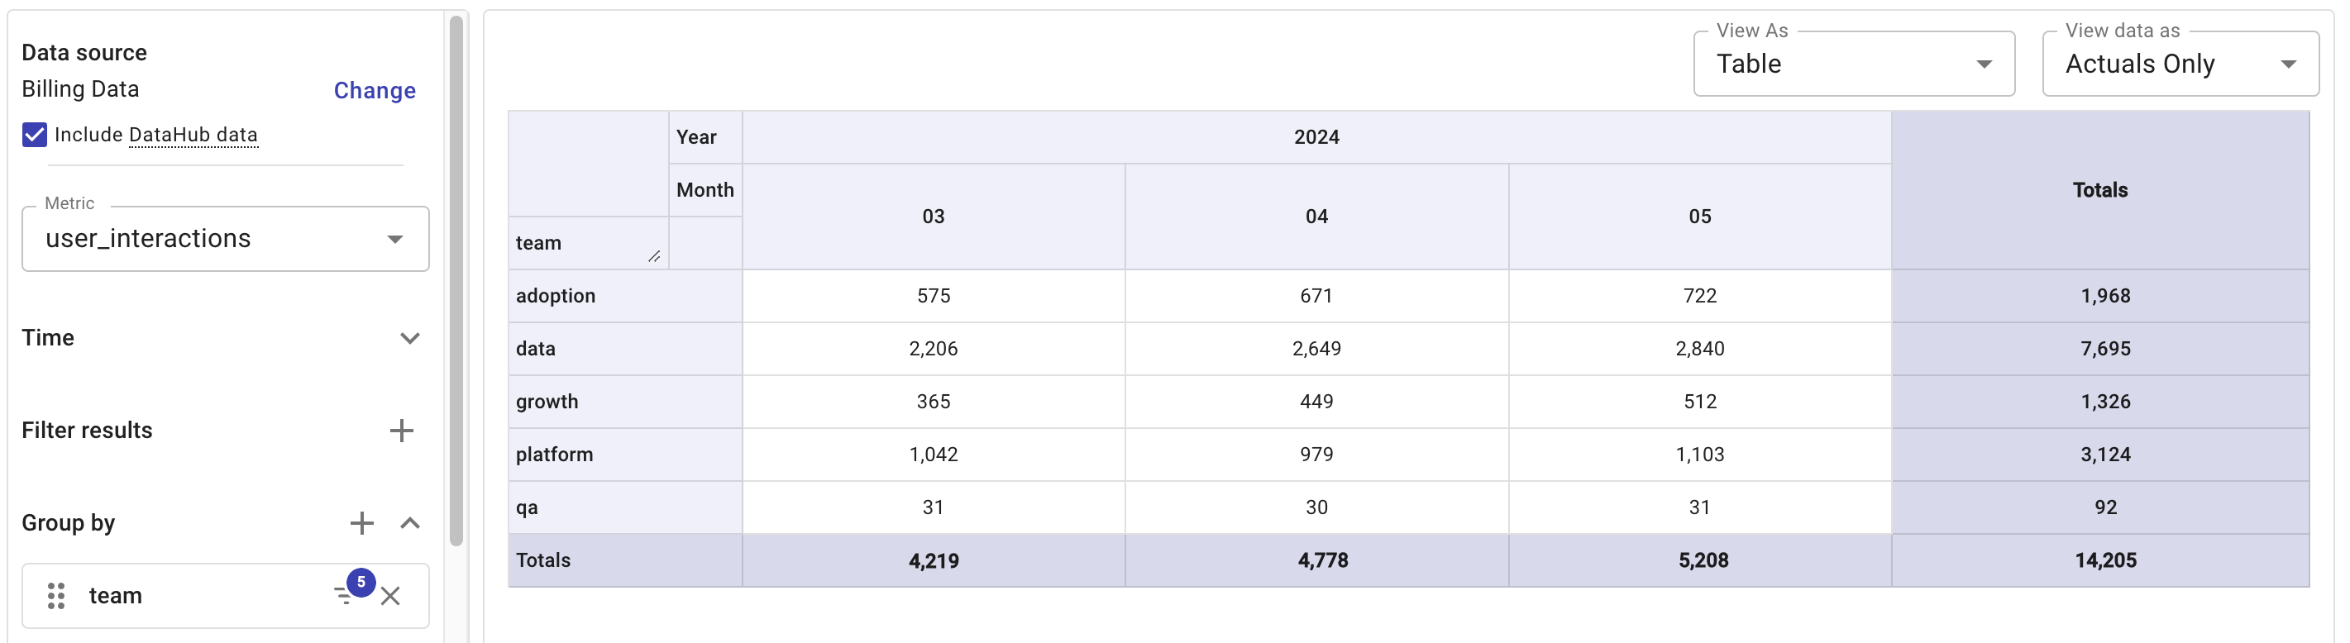Click the drag handle on team group
Image resolution: width=2350 pixels, height=643 pixels.
click(x=55, y=596)
